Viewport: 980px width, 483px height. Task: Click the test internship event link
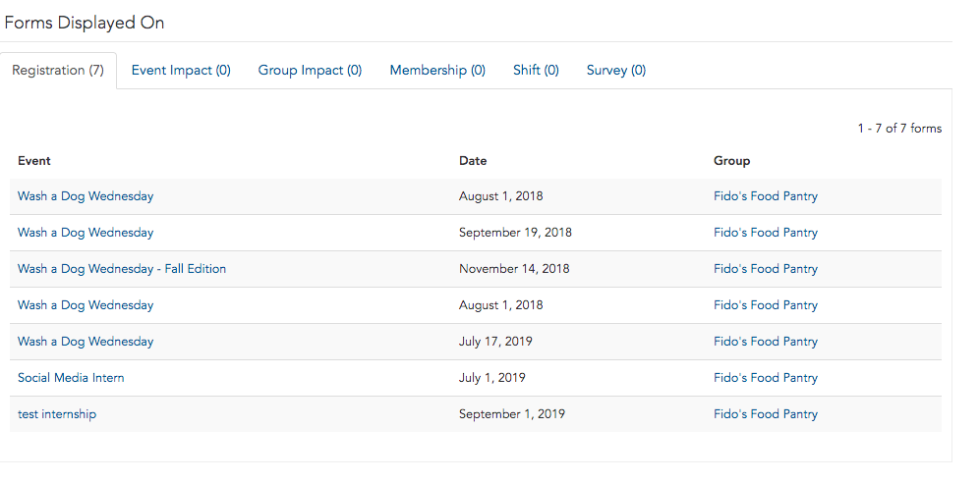tap(57, 413)
